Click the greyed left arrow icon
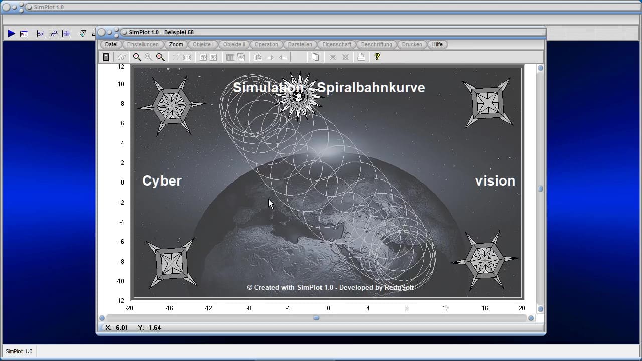This screenshot has width=642, height=361. (x=283, y=57)
